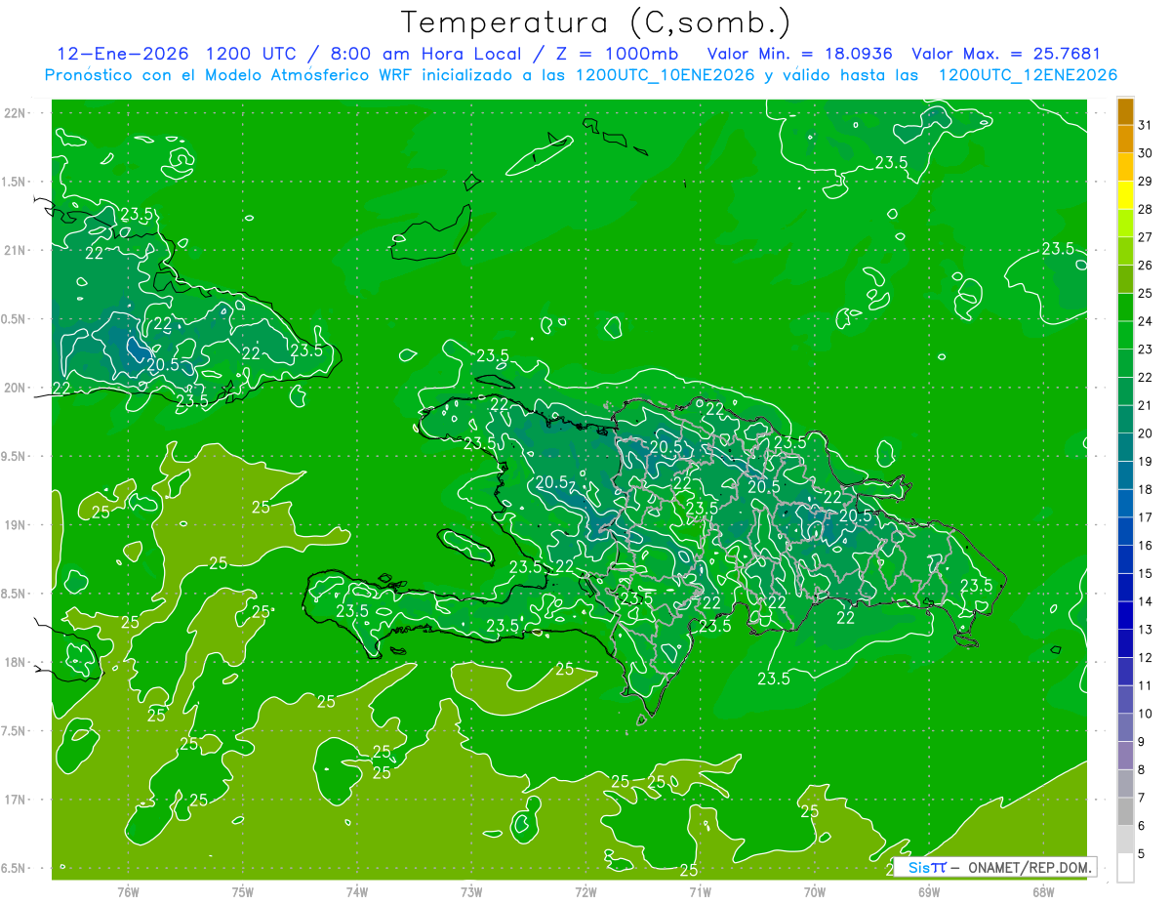The image size is (1171, 905).
Task: Click the 1.5N latitude axis label
Action: pos(14,182)
